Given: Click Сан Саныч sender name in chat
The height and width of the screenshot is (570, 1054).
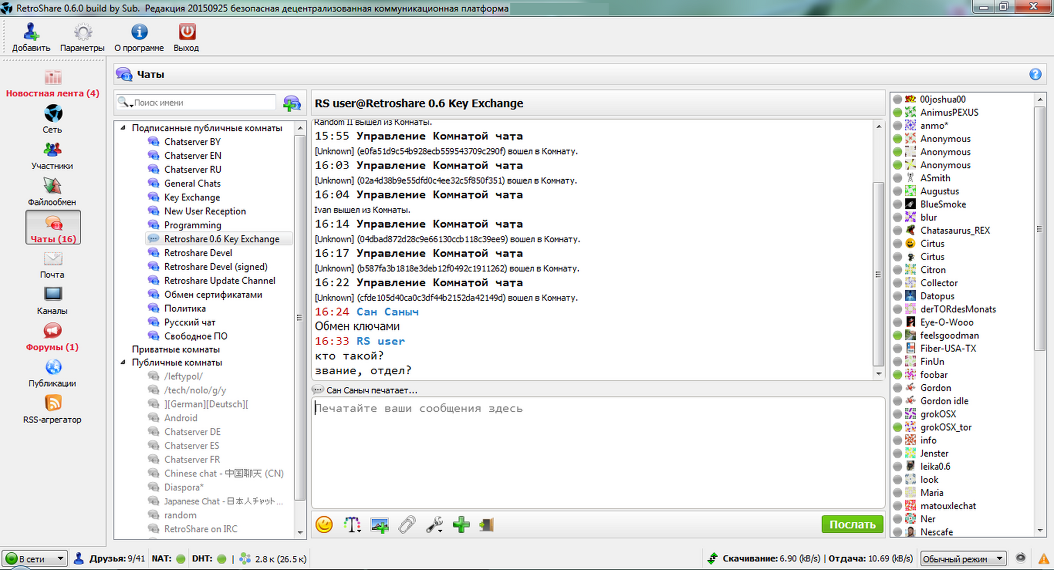Looking at the screenshot, I should tap(387, 312).
